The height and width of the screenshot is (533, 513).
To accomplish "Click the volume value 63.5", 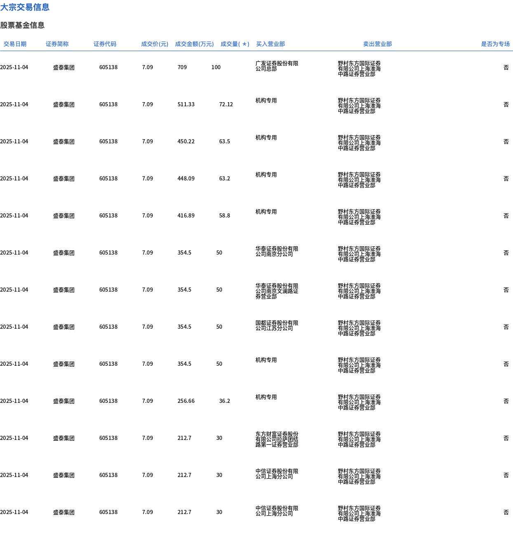I will click(225, 142).
